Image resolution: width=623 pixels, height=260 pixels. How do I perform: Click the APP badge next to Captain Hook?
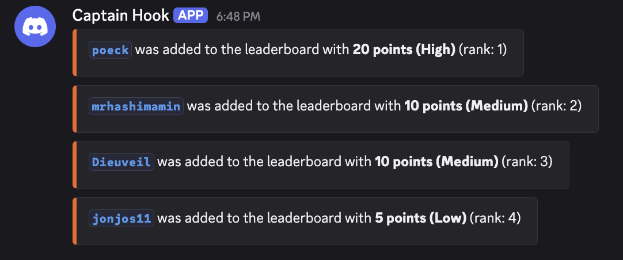pos(191,16)
